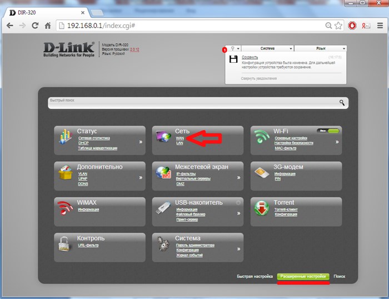
Task: Open Основные настройки under Wi-Fi
Action: (x=291, y=138)
